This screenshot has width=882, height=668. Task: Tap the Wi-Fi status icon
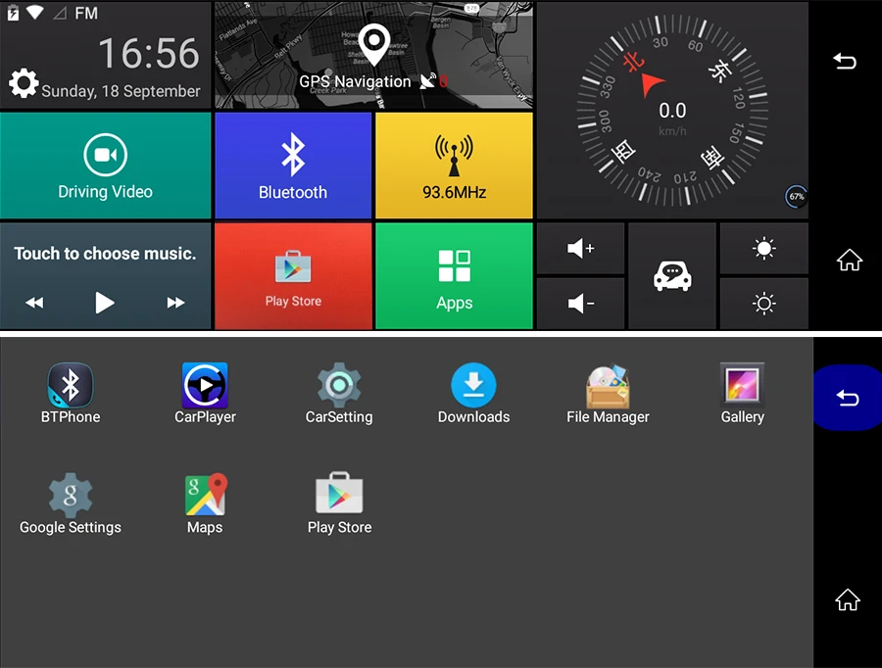pyautogui.click(x=35, y=12)
